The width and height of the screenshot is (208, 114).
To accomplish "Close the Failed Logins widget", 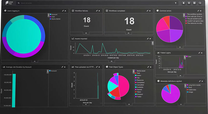I will [x=202, y=53].
